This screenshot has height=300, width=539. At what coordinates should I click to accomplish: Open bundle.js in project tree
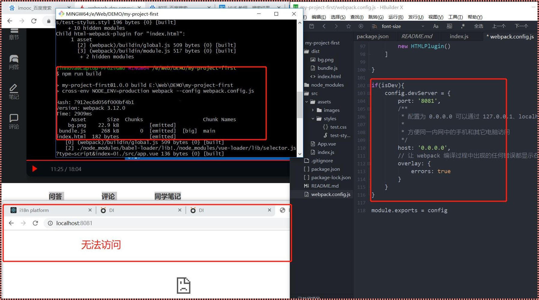[x=327, y=68]
